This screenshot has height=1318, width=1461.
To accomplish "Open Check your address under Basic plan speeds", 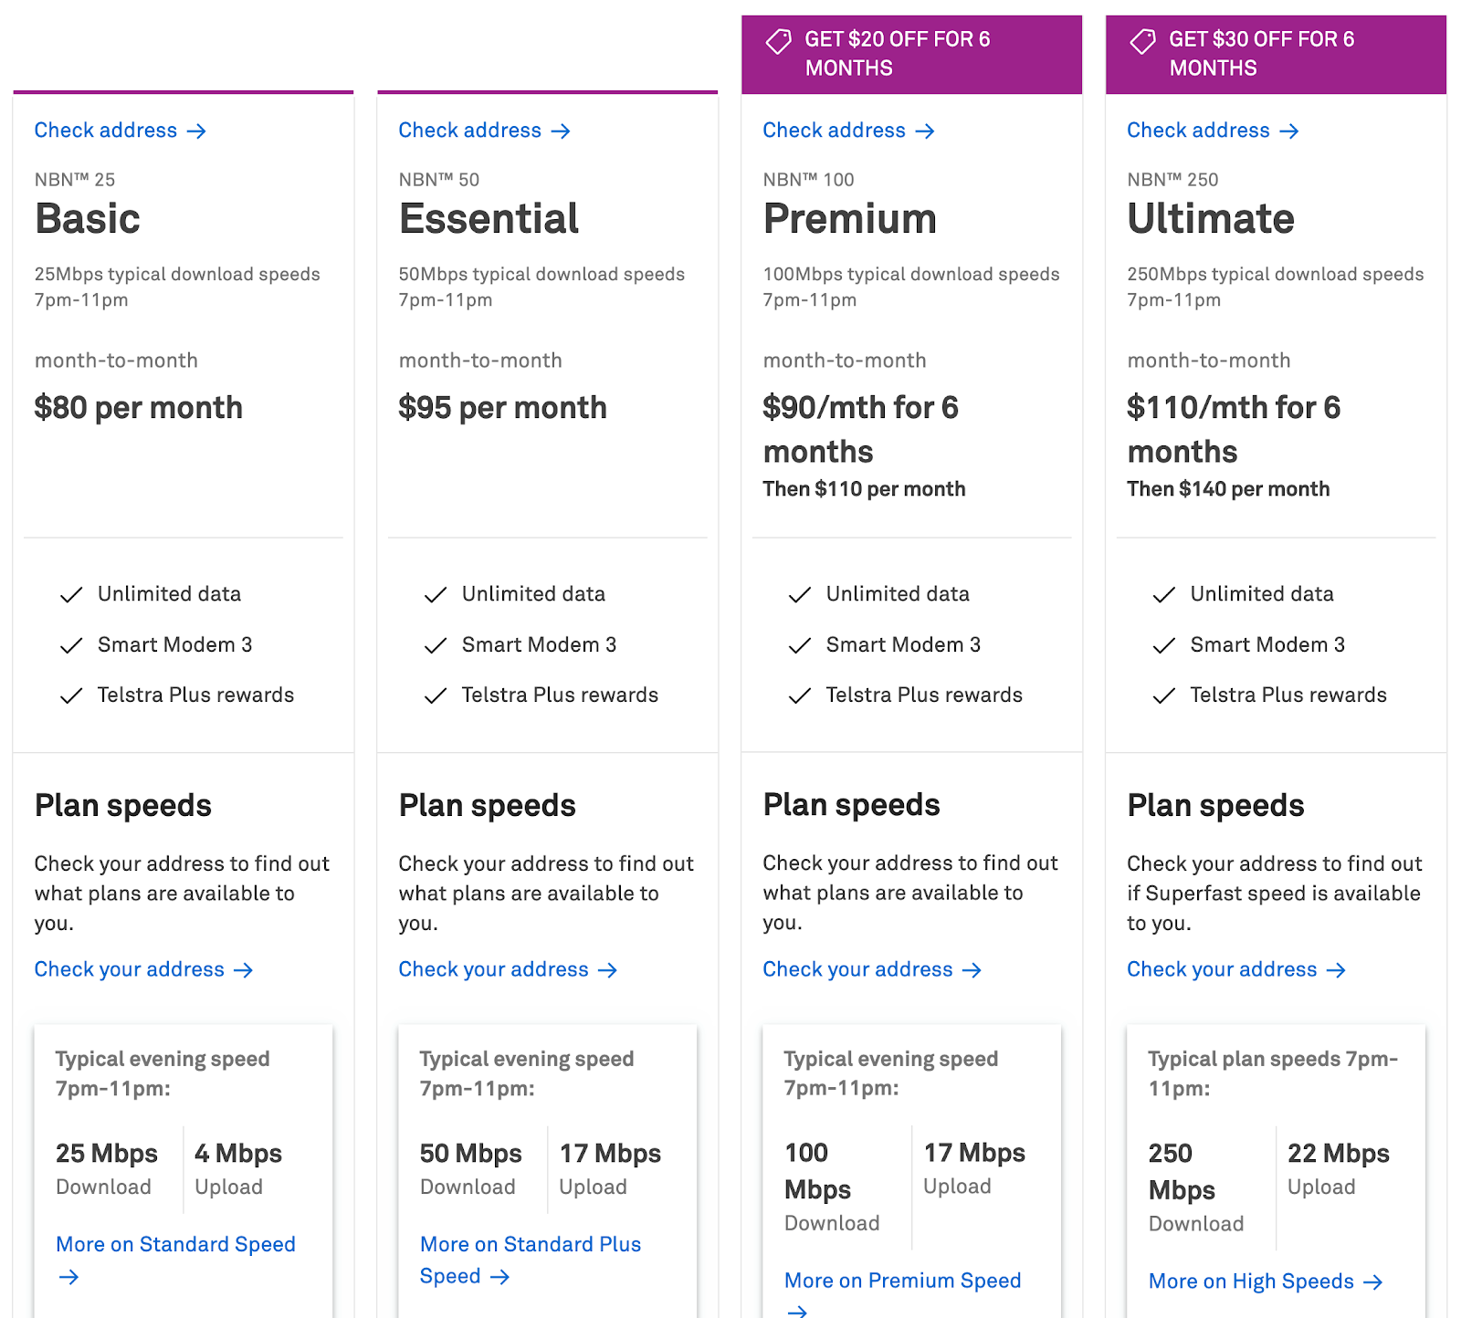I will 129,970.
